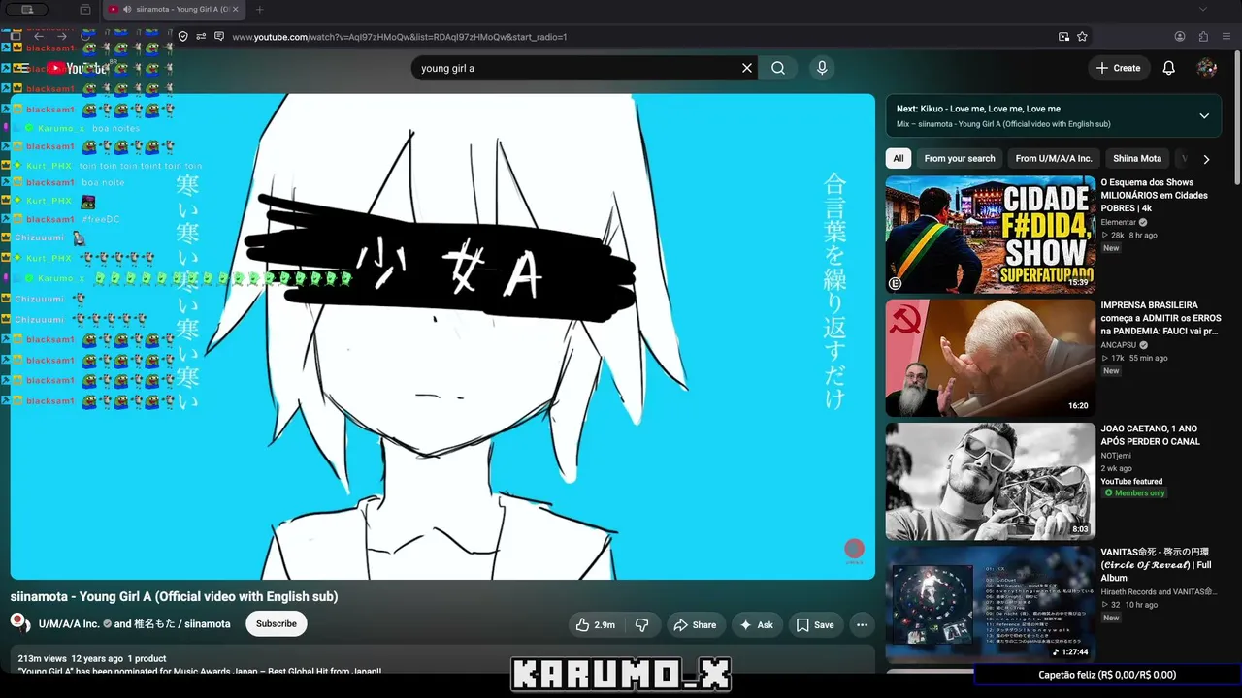Open the Fauci pandemic video thumbnail
This screenshot has width=1242, height=698.
click(990, 358)
